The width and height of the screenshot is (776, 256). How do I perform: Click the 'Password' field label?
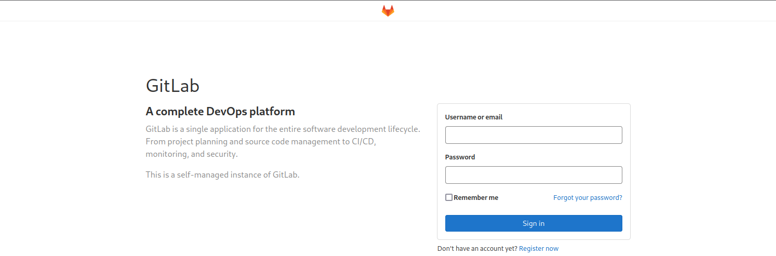tap(460, 157)
